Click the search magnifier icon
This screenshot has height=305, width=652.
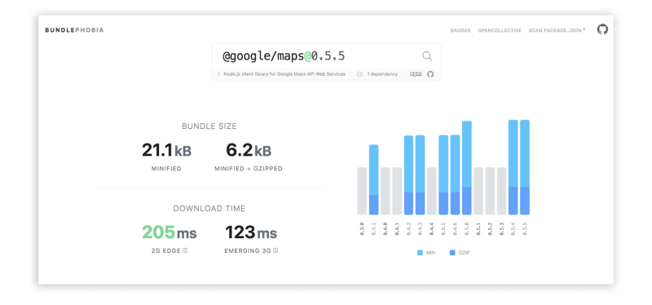(427, 56)
